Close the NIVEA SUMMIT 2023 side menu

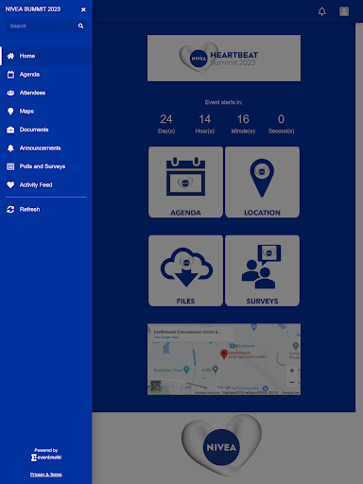pyautogui.click(x=83, y=9)
